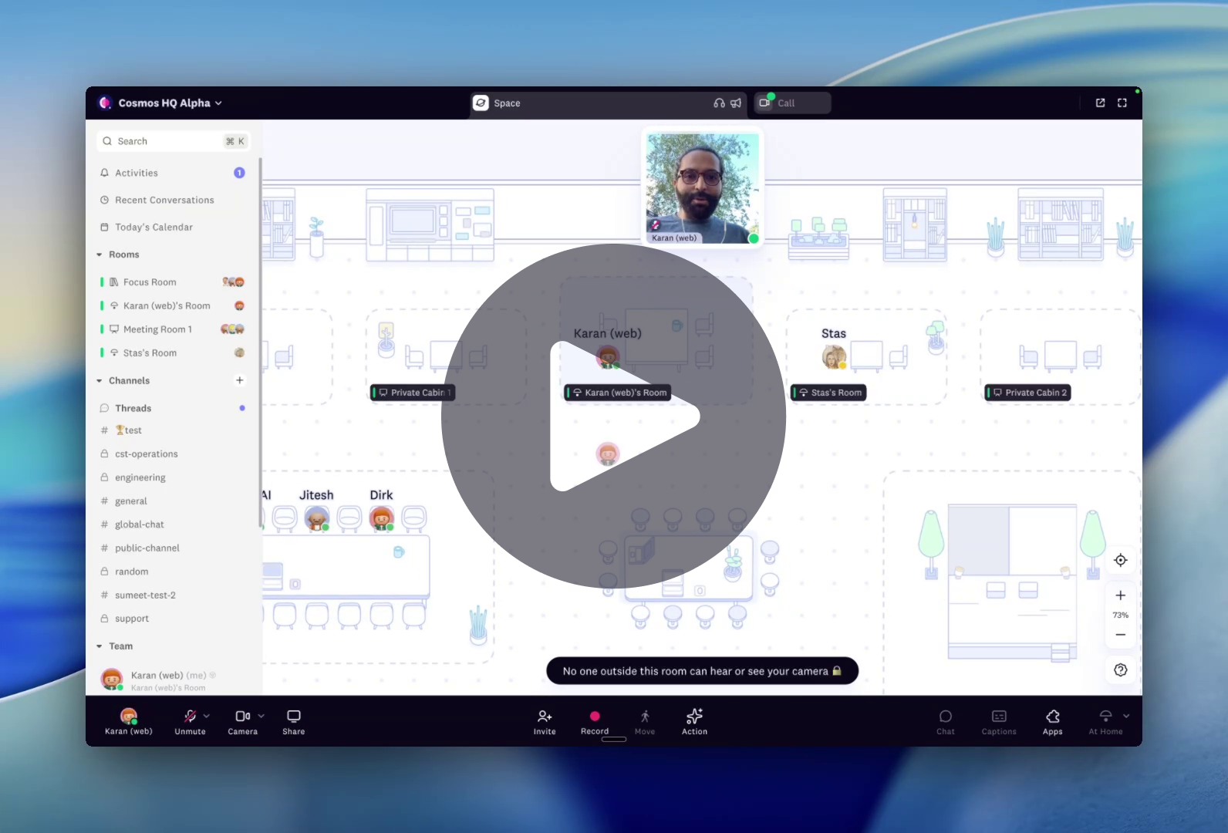
Task: Open the Action menu
Action: coord(694,722)
